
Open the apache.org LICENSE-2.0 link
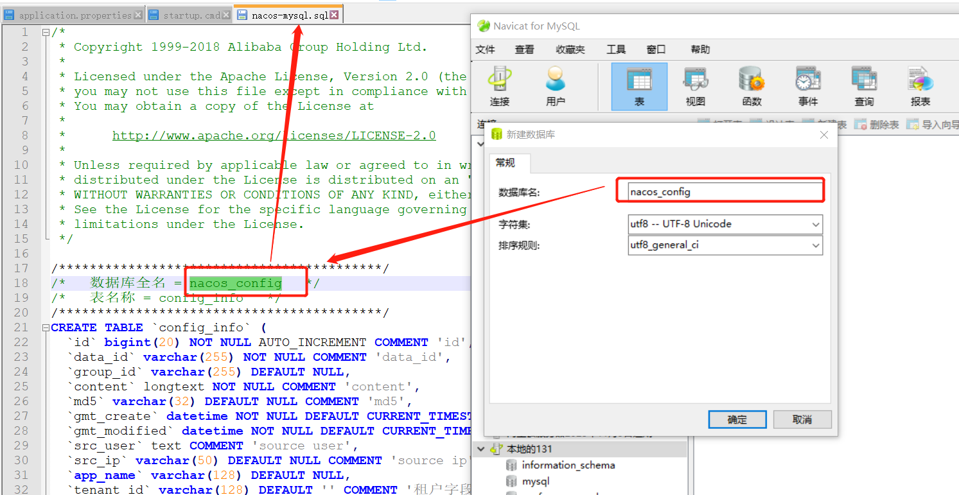[x=274, y=135]
